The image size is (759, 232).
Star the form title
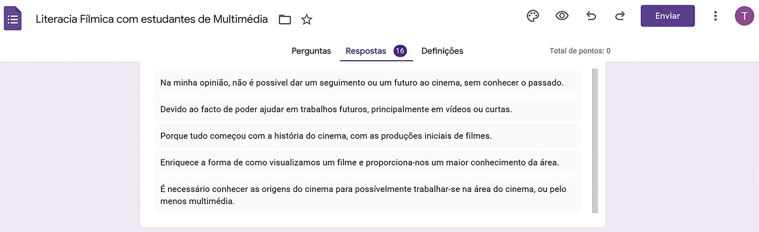point(307,20)
